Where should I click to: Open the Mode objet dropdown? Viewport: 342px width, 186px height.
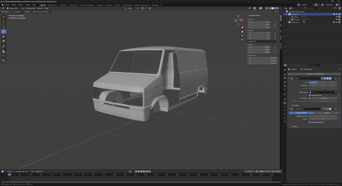[x=13, y=8]
